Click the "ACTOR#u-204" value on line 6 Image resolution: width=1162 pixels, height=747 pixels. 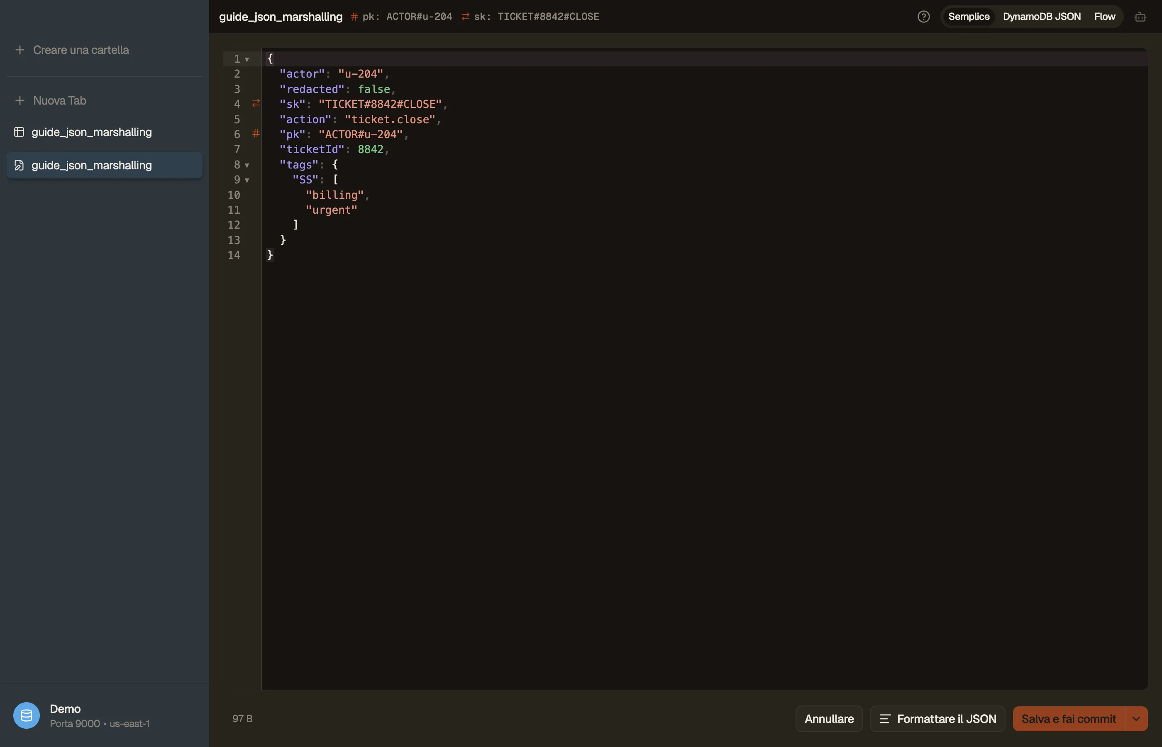point(360,134)
